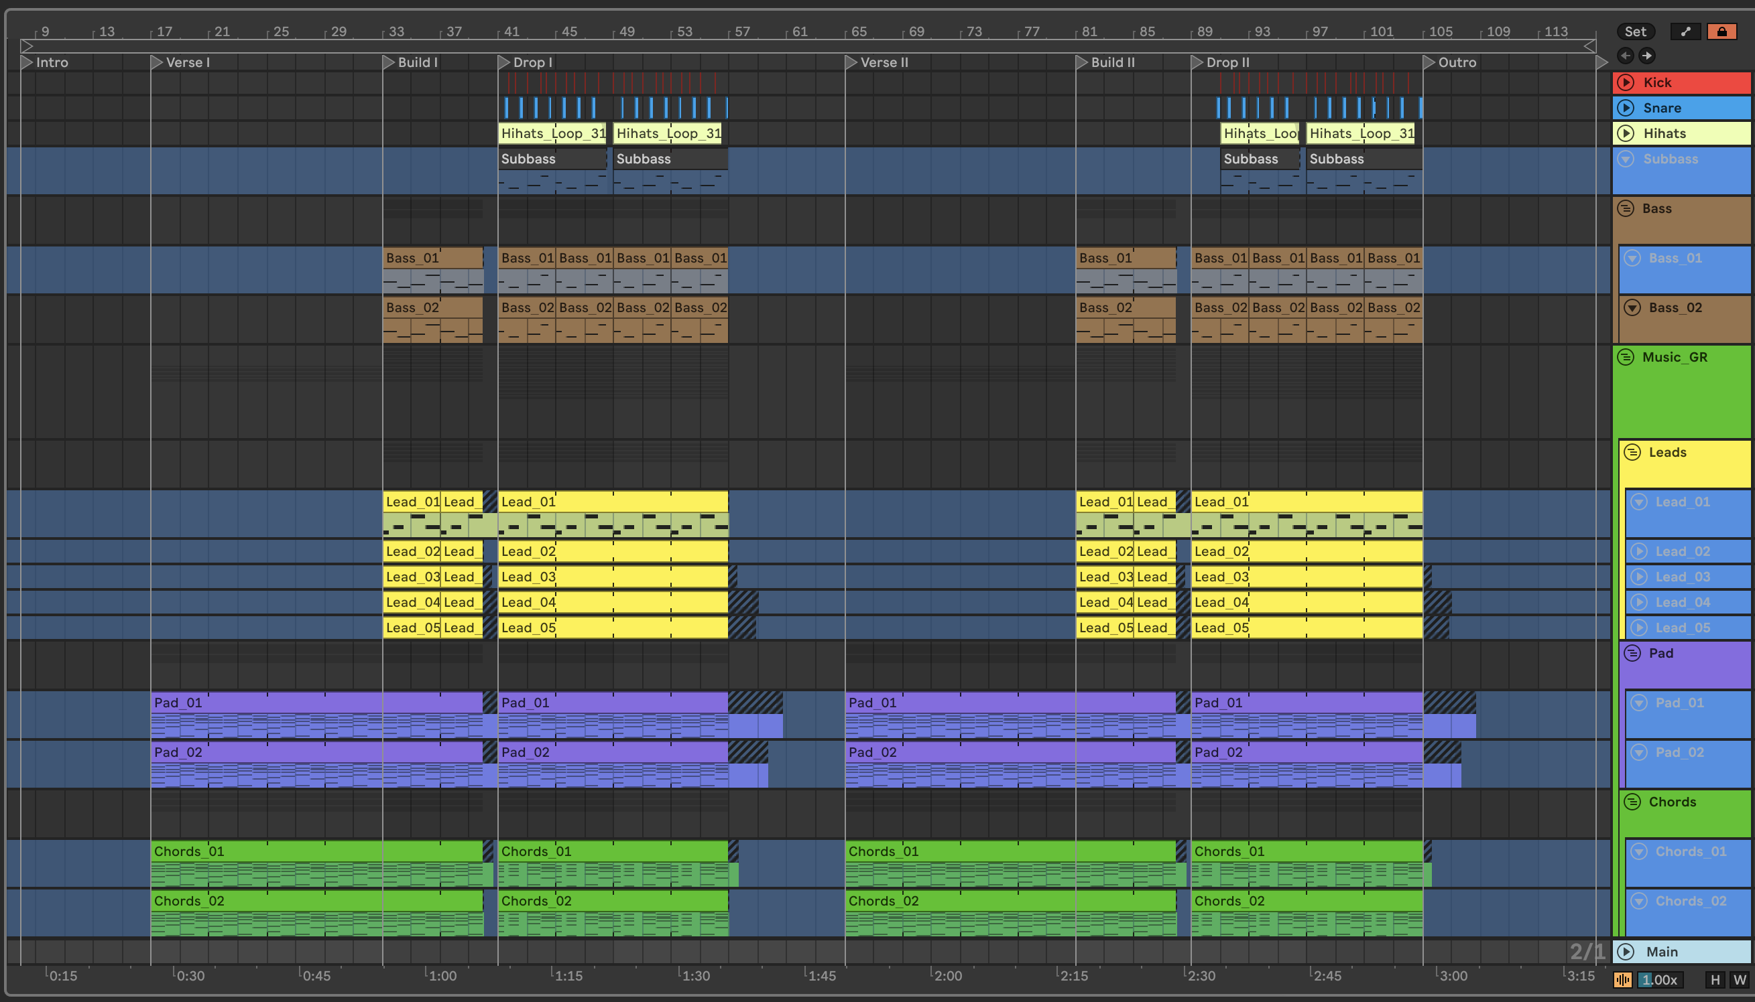Click the Leads group fold icon
Image resolution: width=1755 pixels, height=1002 pixels.
pos(1632,452)
